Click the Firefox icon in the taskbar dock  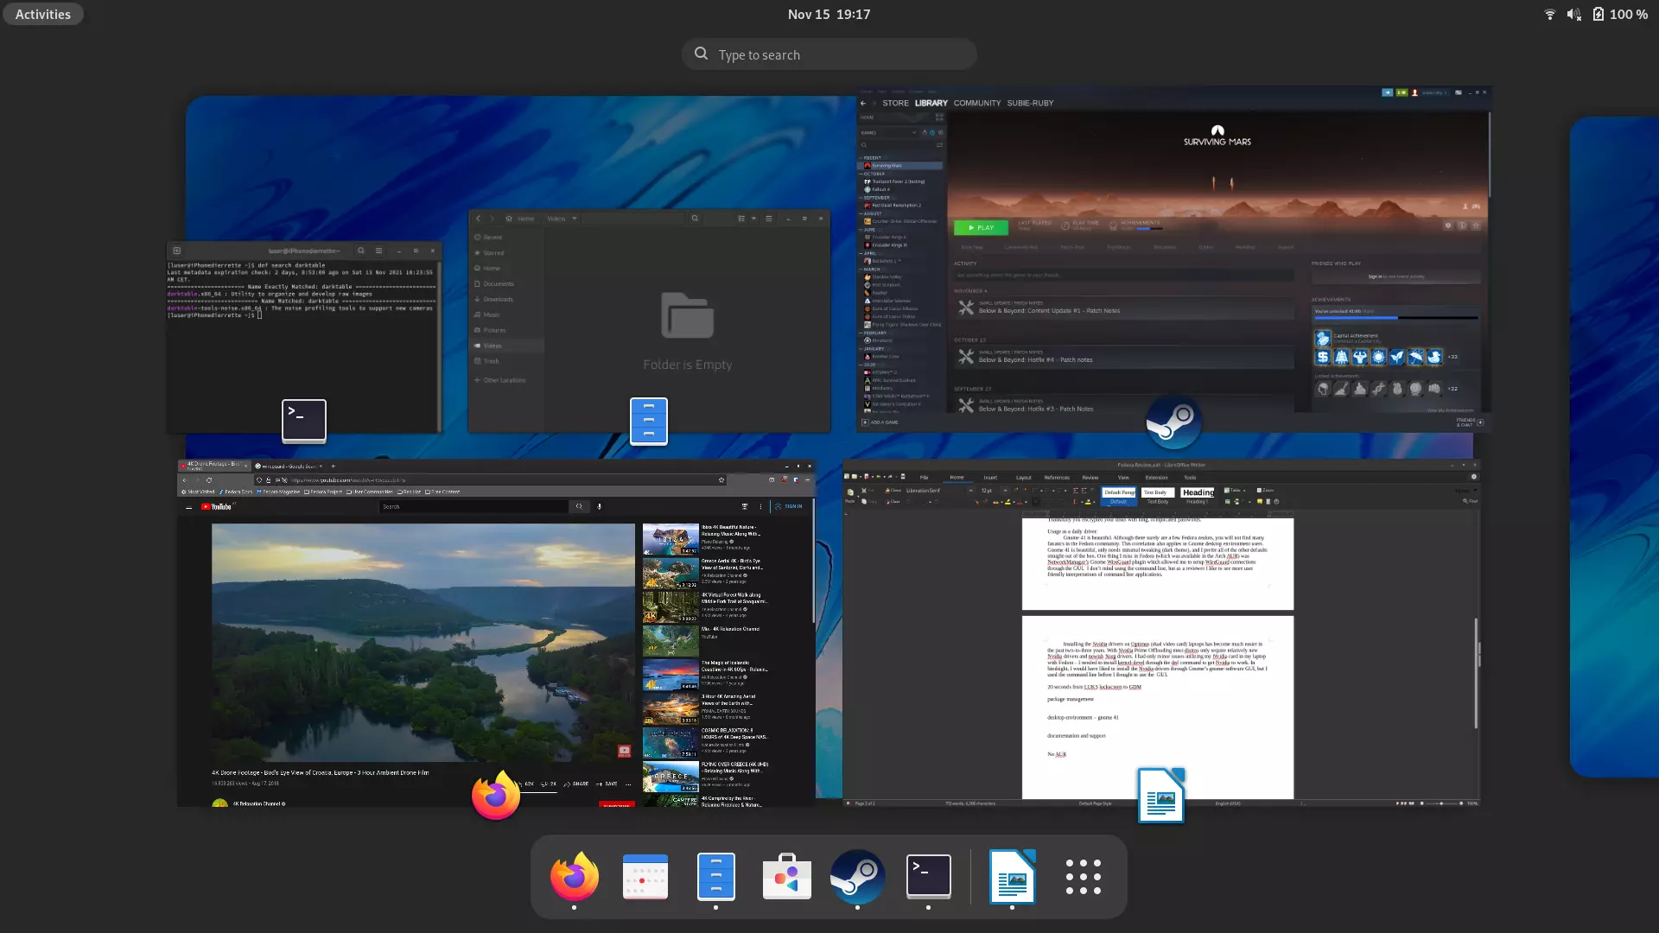[x=575, y=876]
